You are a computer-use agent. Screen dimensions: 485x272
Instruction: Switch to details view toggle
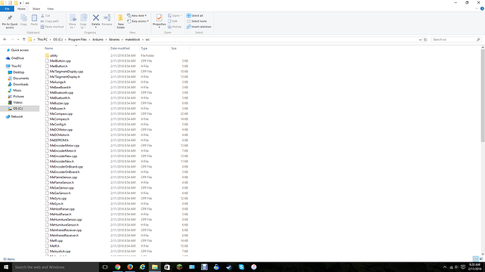pos(475,259)
